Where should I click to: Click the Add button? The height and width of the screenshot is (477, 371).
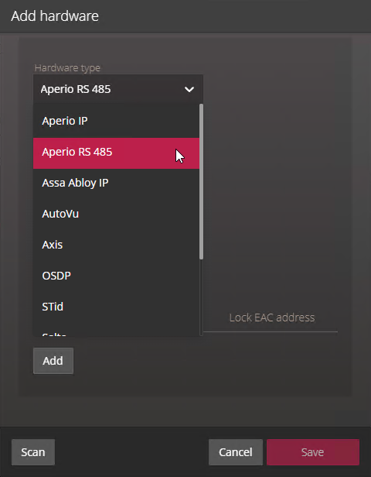click(53, 361)
